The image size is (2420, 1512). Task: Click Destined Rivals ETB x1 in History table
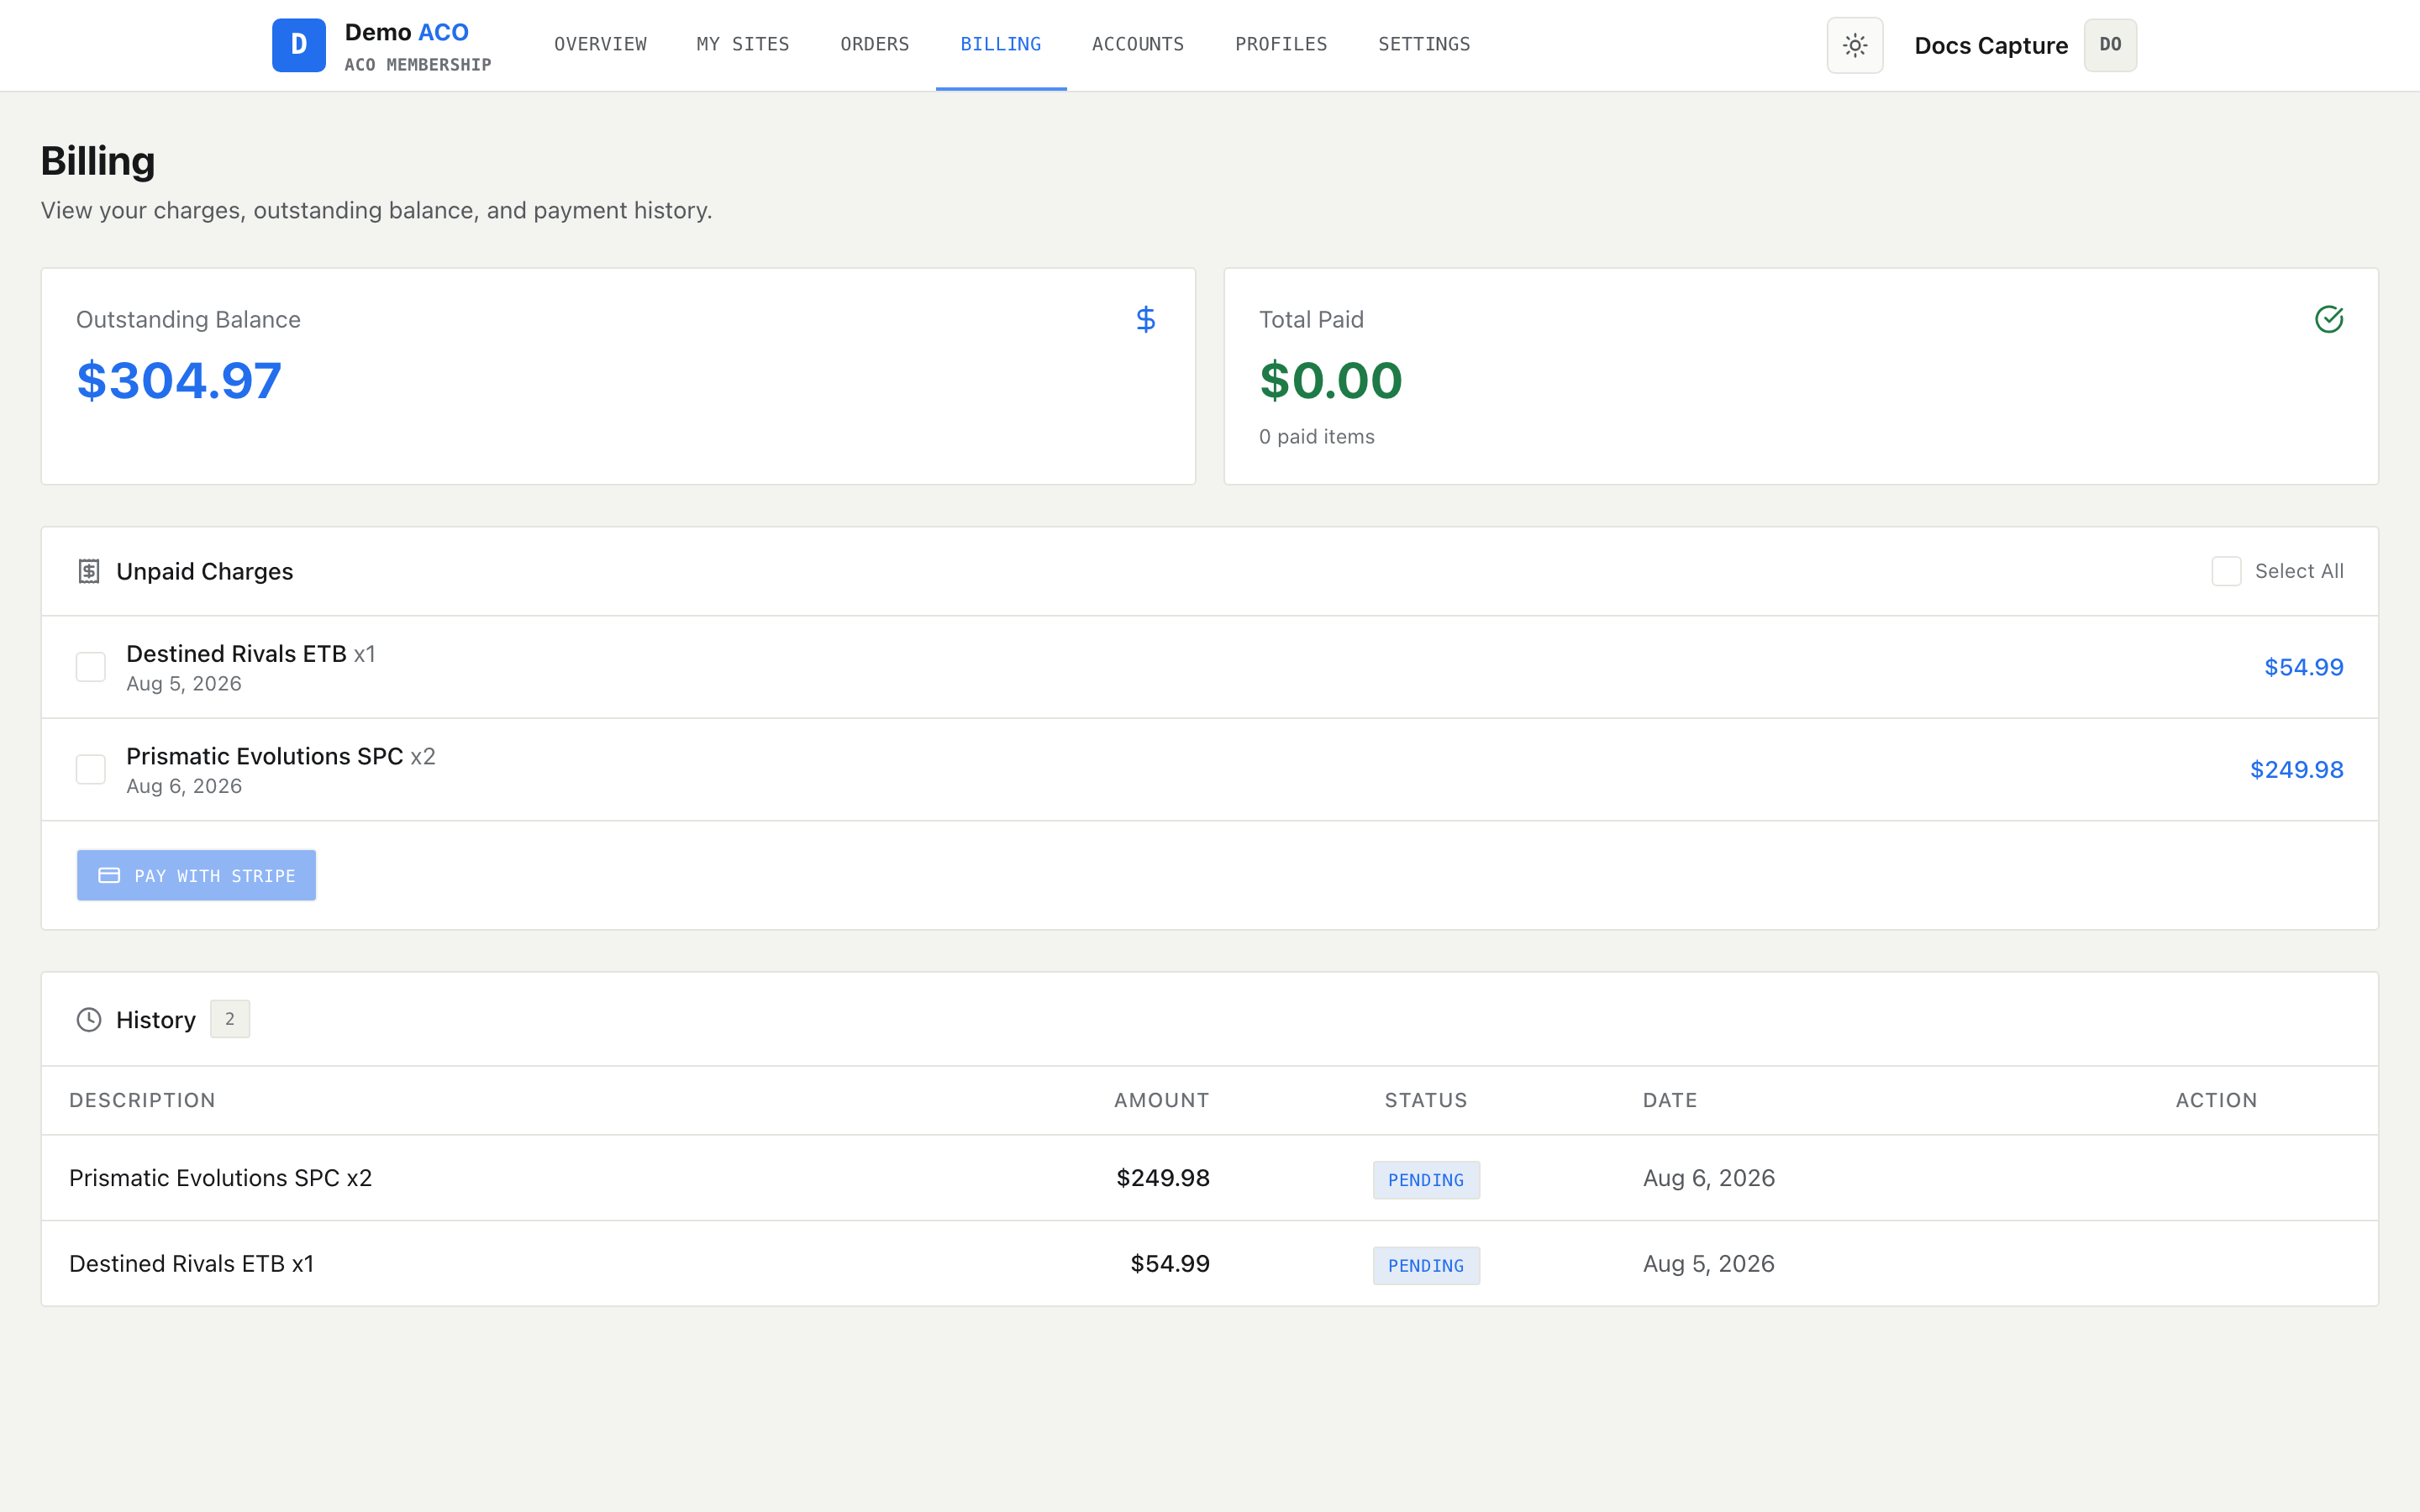click(191, 1264)
